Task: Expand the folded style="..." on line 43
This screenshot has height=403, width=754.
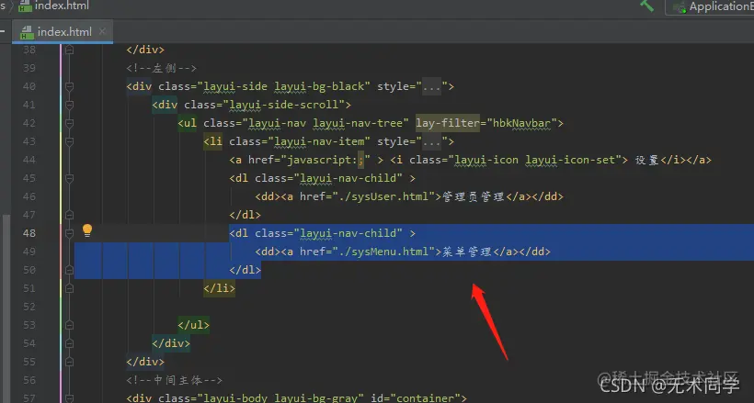Action: pyautogui.click(x=431, y=141)
